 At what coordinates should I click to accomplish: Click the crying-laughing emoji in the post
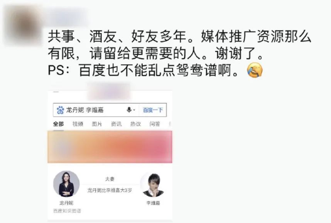coord(255,70)
